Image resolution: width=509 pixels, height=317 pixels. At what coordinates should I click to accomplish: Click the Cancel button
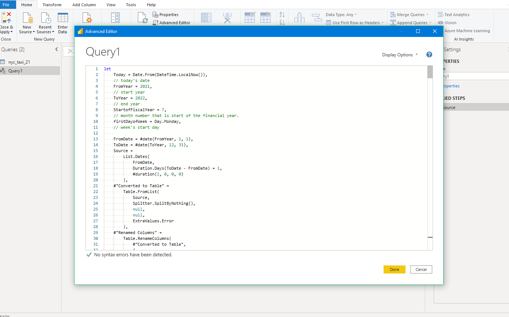click(421, 269)
